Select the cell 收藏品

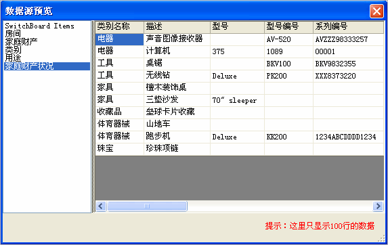pyautogui.click(x=120, y=112)
